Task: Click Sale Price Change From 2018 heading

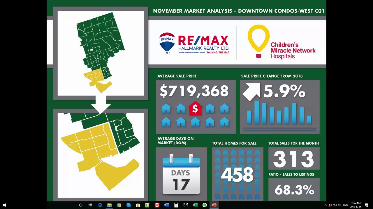Action: pyautogui.click(x=272, y=76)
